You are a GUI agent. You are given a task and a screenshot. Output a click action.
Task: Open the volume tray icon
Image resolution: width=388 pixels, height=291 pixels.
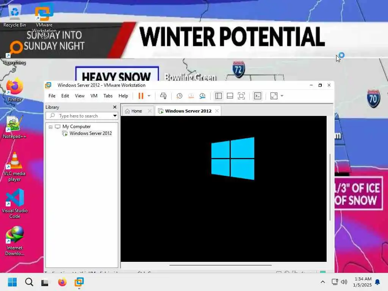(x=344, y=282)
